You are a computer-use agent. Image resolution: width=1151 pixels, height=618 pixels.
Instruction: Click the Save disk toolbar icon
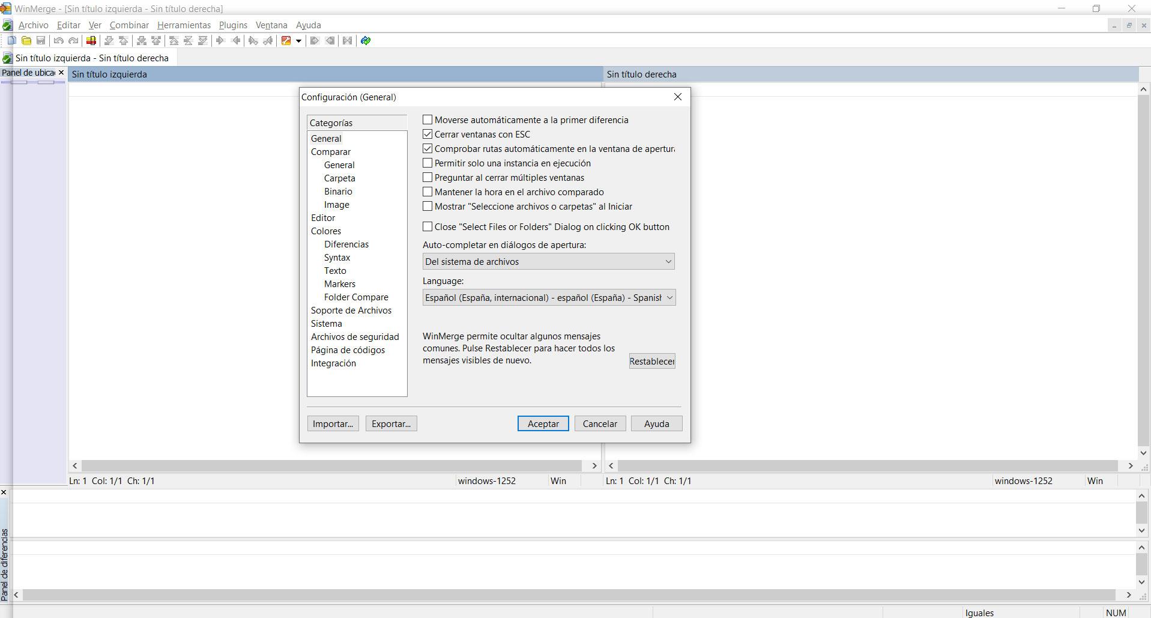tap(41, 40)
